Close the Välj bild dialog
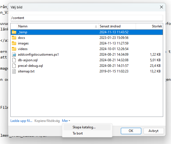Screen dimensions: 171x144 click(161, 7)
